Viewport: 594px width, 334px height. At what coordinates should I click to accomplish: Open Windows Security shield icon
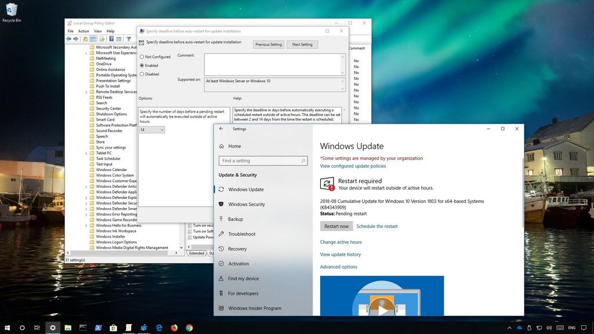pyautogui.click(x=222, y=204)
